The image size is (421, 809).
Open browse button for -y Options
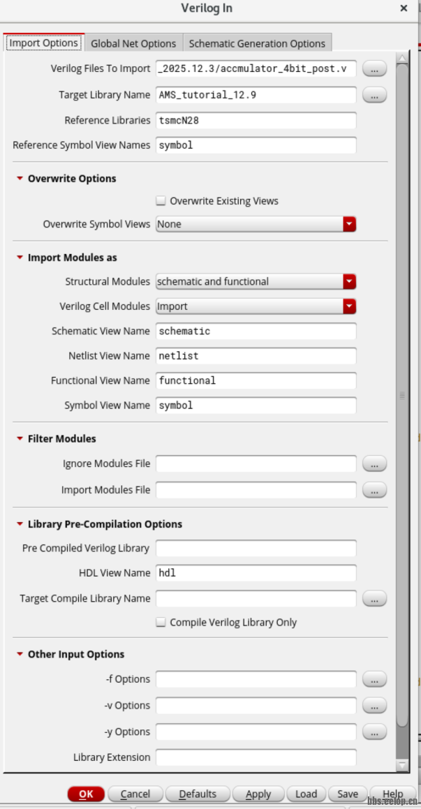[375, 732]
